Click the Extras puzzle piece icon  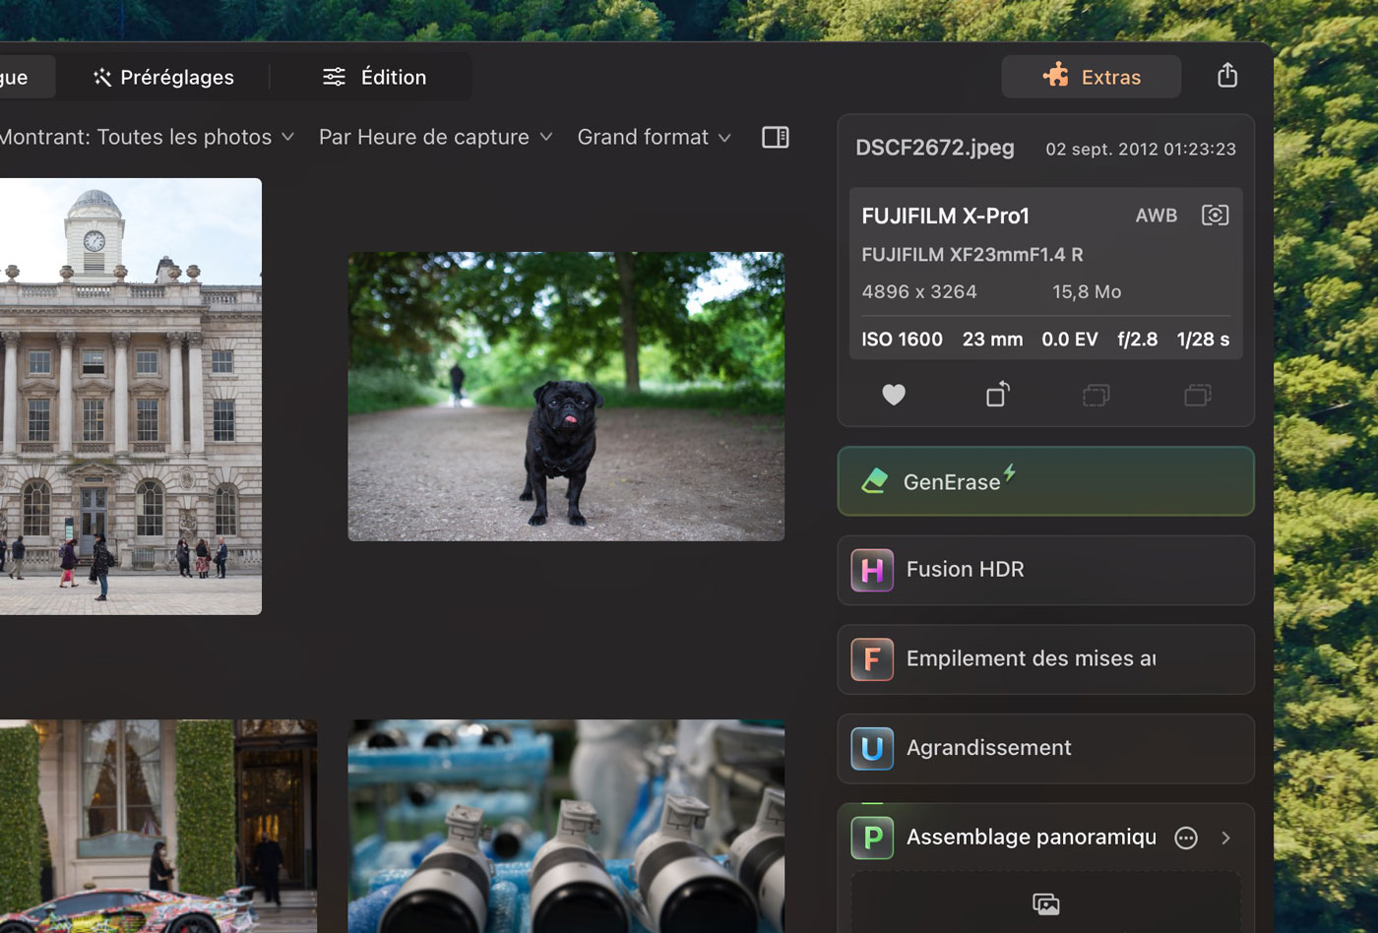(x=1056, y=75)
